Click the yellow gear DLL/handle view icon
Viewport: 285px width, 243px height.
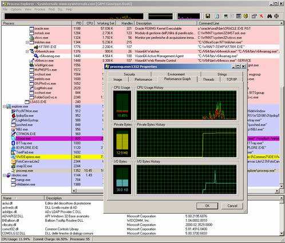(x=246, y=16)
